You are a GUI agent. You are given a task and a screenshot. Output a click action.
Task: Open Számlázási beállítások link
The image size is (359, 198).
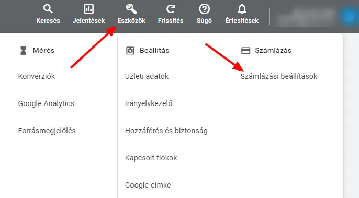pos(278,76)
